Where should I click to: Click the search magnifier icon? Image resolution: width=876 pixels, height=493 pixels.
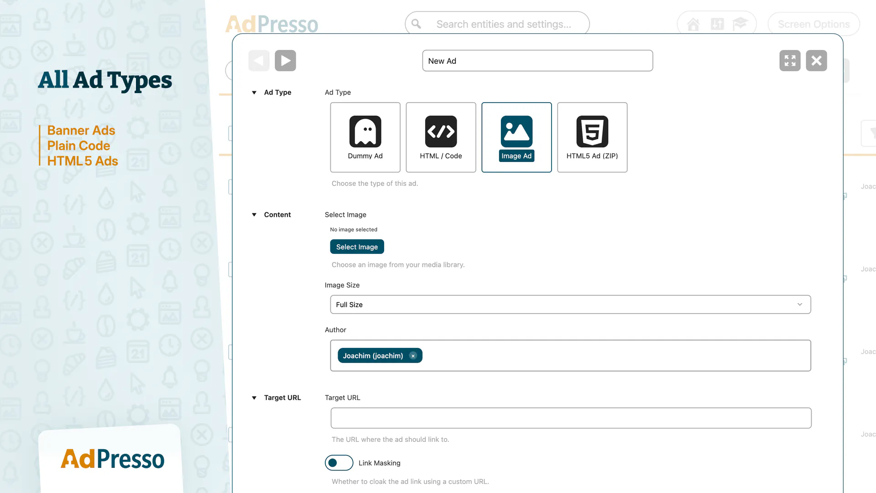point(416,24)
